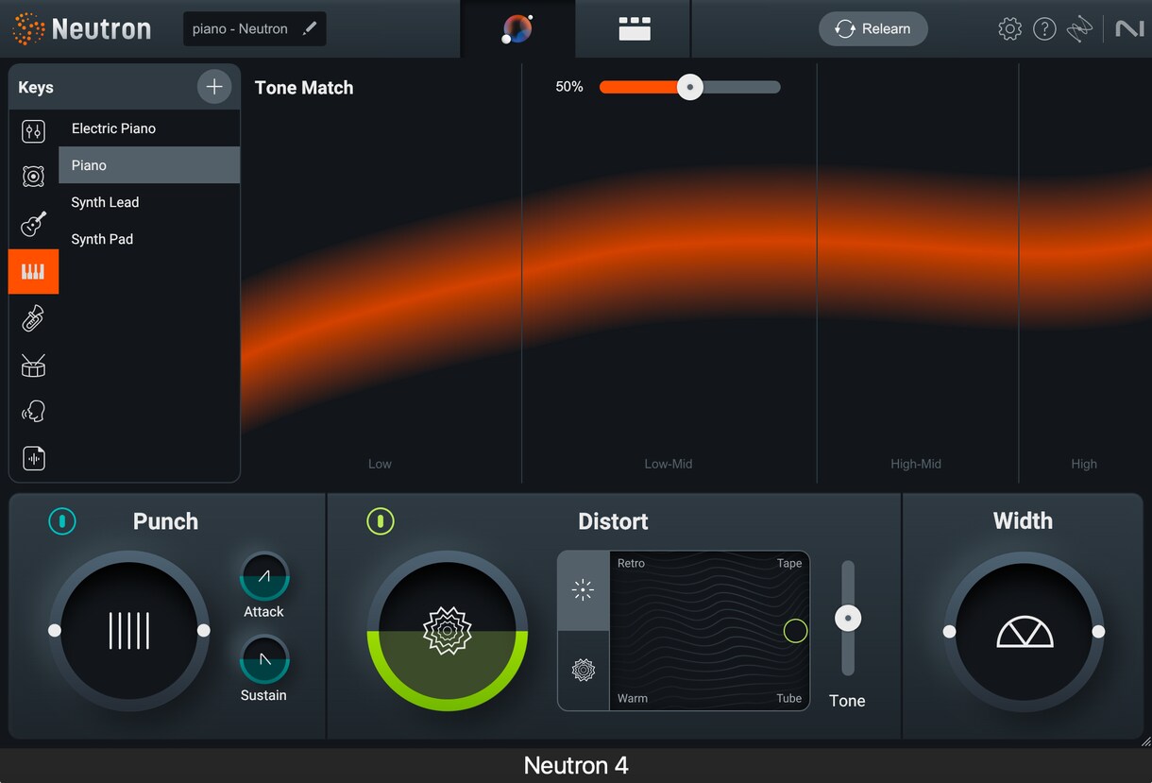Click the Punch amount dial
The height and width of the screenshot is (783, 1152).
129,631
